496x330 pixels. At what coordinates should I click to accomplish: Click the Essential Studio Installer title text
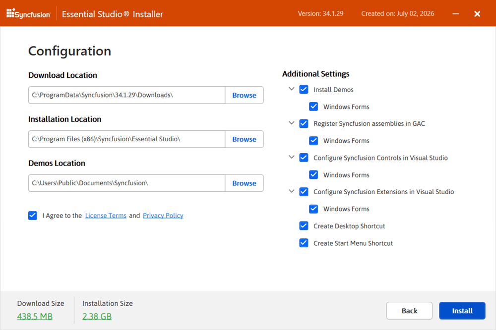tap(112, 14)
